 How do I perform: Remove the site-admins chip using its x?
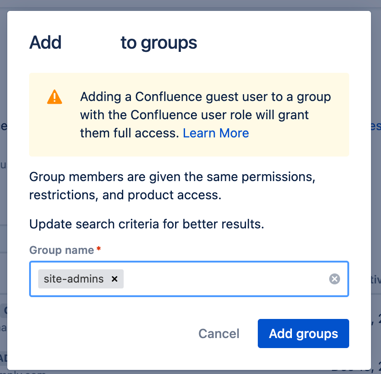coord(115,278)
